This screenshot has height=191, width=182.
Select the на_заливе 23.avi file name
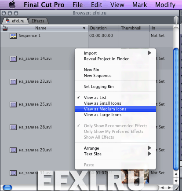click(35, 81)
